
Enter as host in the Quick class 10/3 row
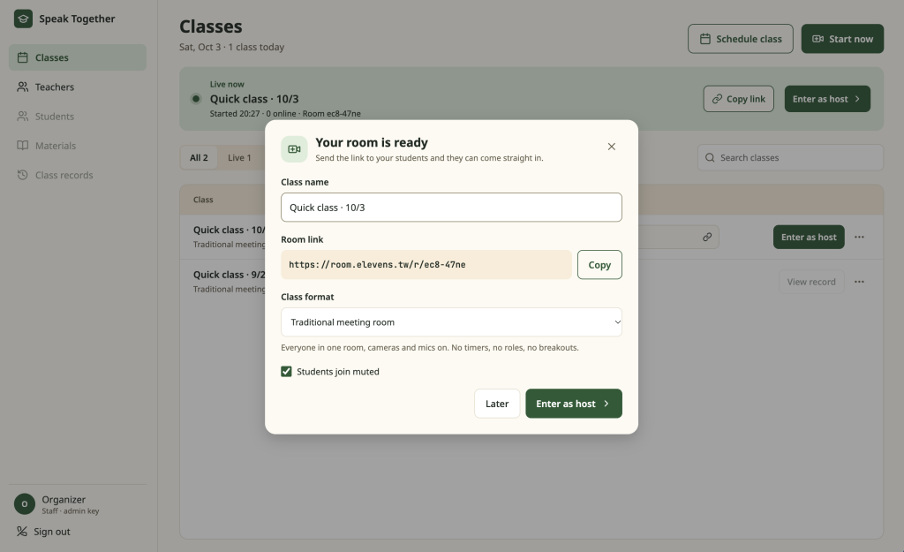809,237
